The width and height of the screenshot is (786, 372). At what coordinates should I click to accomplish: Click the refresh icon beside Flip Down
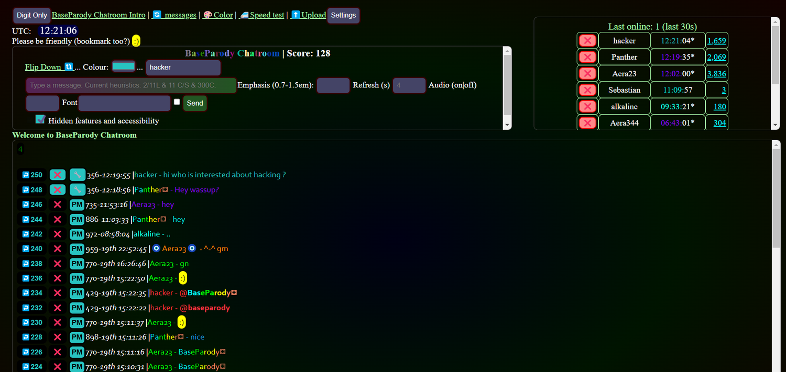point(69,67)
